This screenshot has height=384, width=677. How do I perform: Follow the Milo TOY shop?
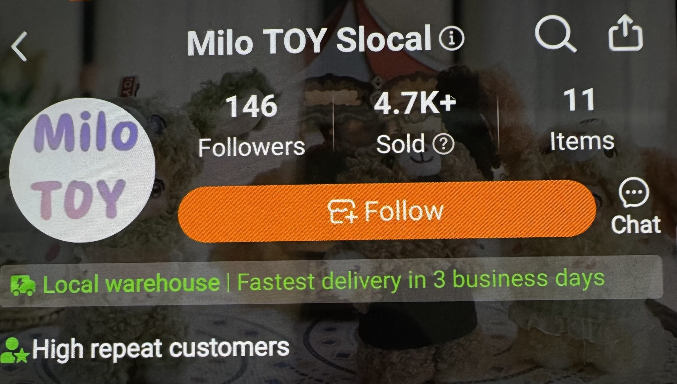tap(387, 211)
